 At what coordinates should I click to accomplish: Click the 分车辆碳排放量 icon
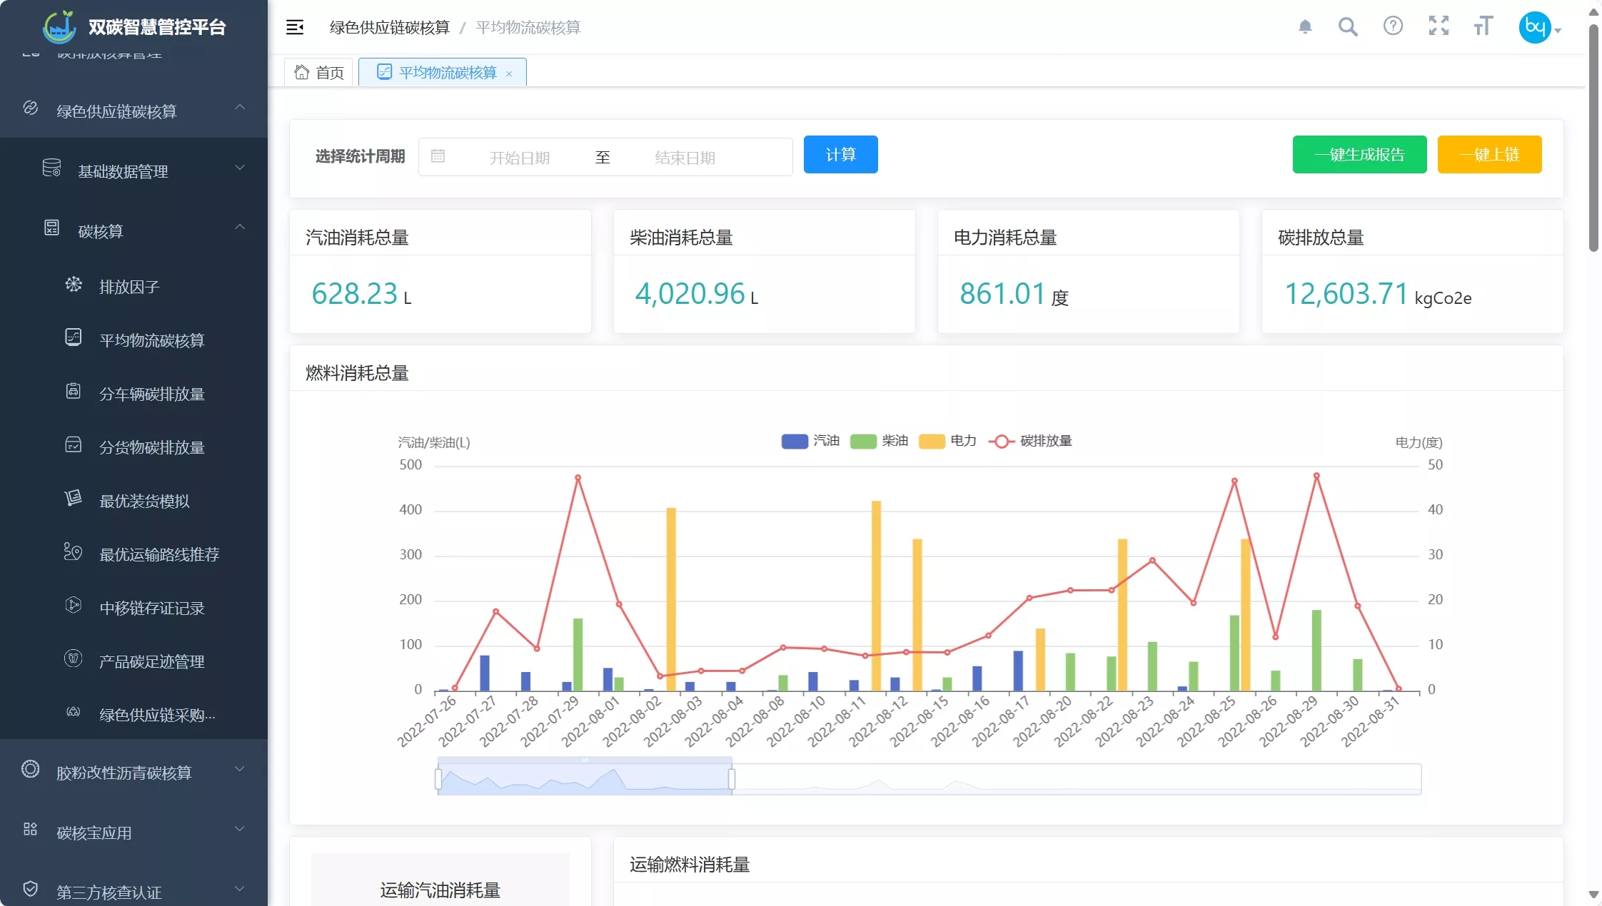click(74, 391)
